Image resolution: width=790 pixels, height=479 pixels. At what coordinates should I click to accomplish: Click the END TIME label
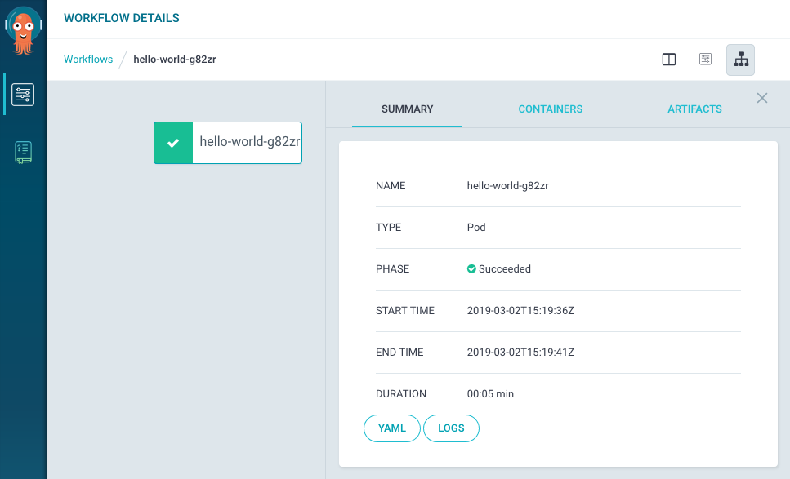click(399, 353)
